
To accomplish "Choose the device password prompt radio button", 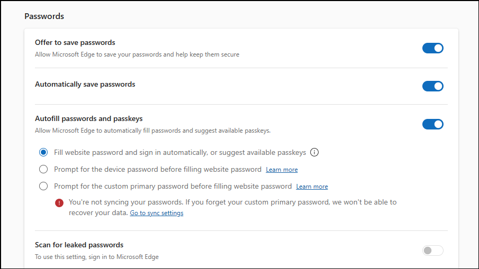I will [43, 170].
